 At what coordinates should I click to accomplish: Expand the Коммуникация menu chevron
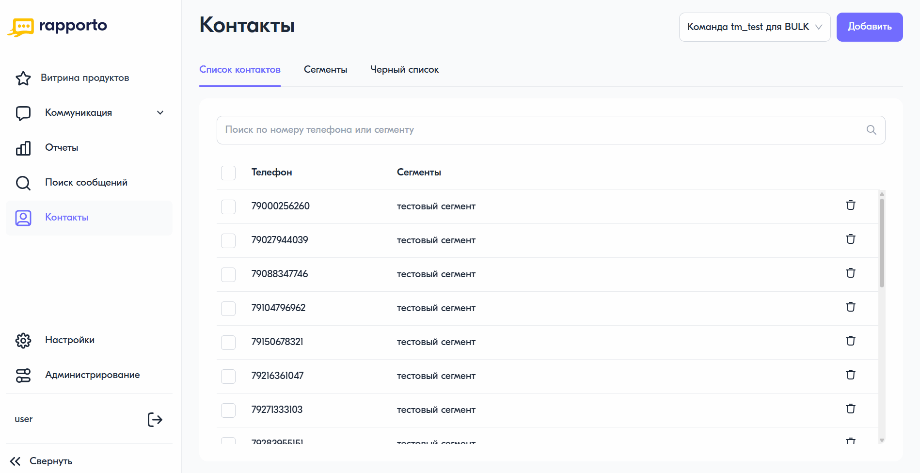(160, 113)
